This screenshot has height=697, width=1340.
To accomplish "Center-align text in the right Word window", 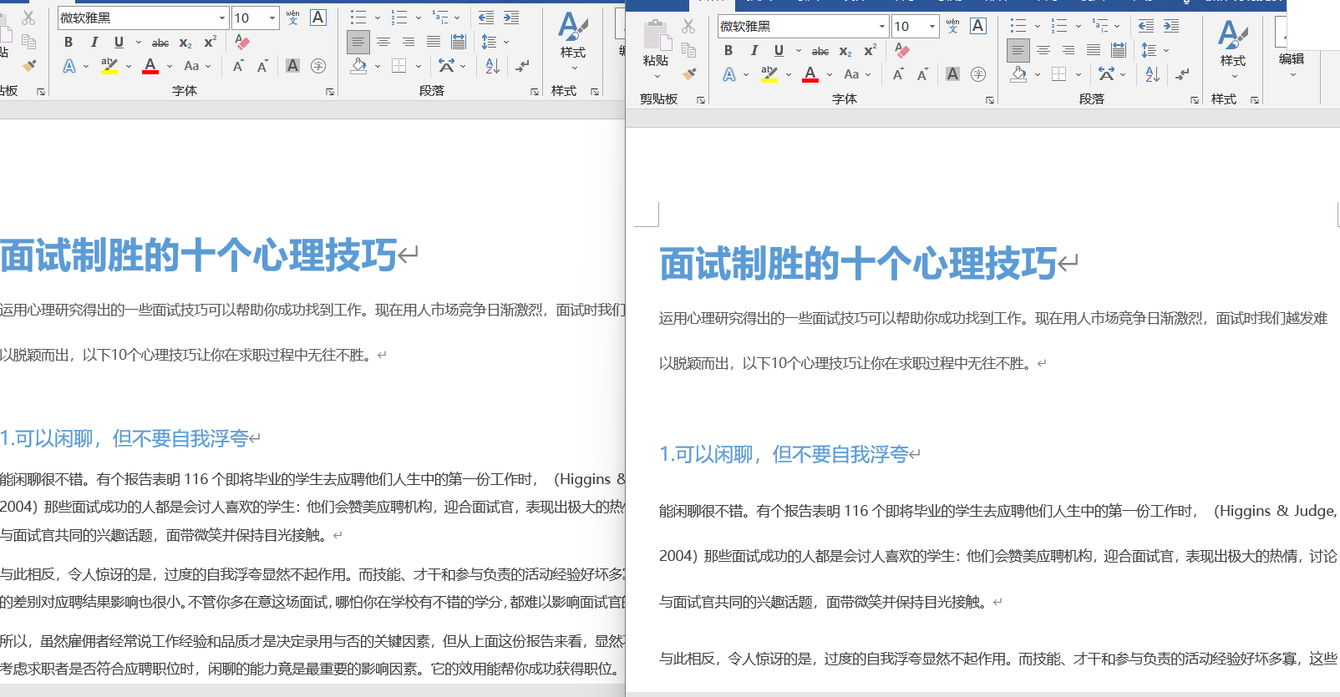I will (1043, 50).
